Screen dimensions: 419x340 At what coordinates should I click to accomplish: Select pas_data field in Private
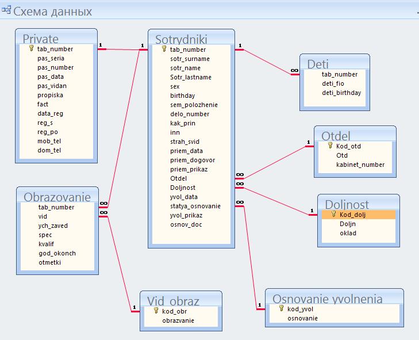click(51, 77)
